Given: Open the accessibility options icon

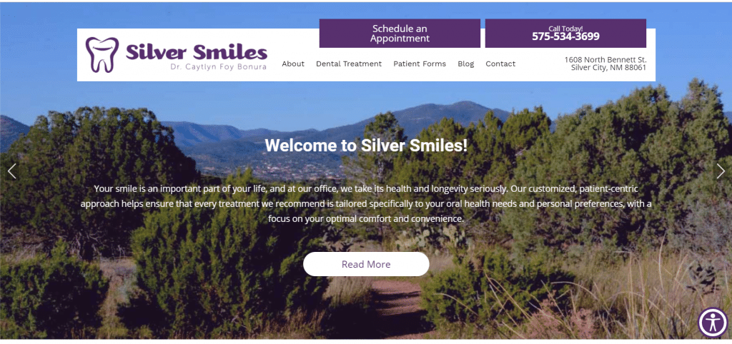Looking at the screenshot, I should click(713, 323).
